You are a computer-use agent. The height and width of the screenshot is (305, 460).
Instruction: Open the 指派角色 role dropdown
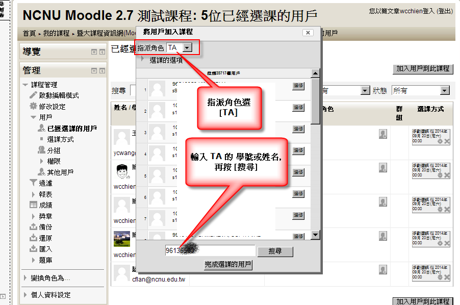pos(187,47)
